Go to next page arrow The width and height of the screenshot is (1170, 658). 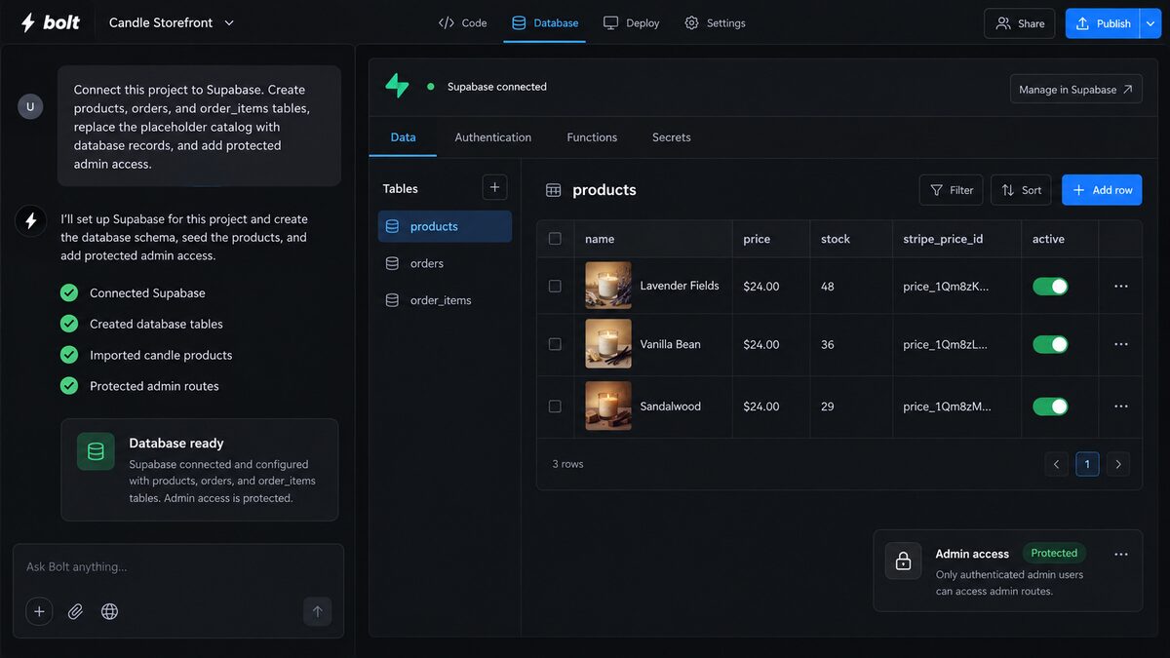[1118, 464]
